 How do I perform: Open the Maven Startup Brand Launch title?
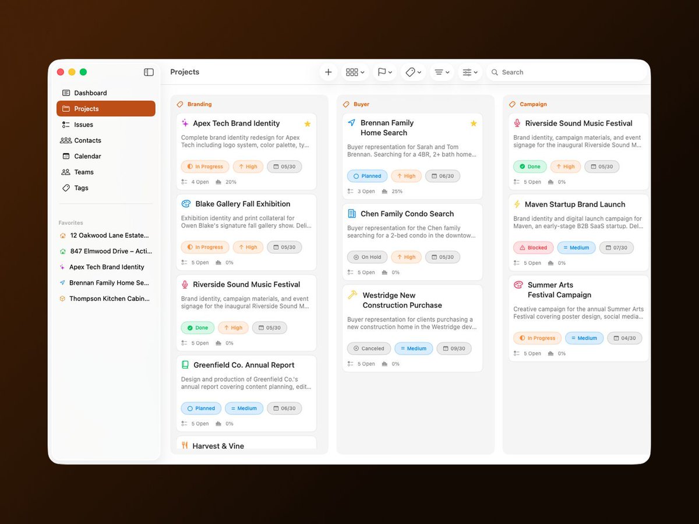pyautogui.click(x=575, y=204)
